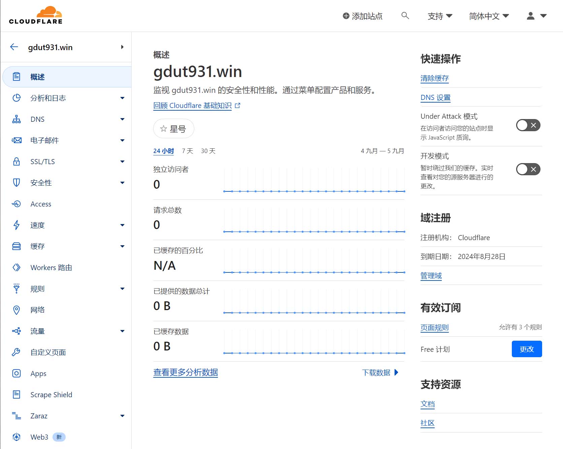
Task: Open 查看更多分析数据 link
Action: (186, 372)
